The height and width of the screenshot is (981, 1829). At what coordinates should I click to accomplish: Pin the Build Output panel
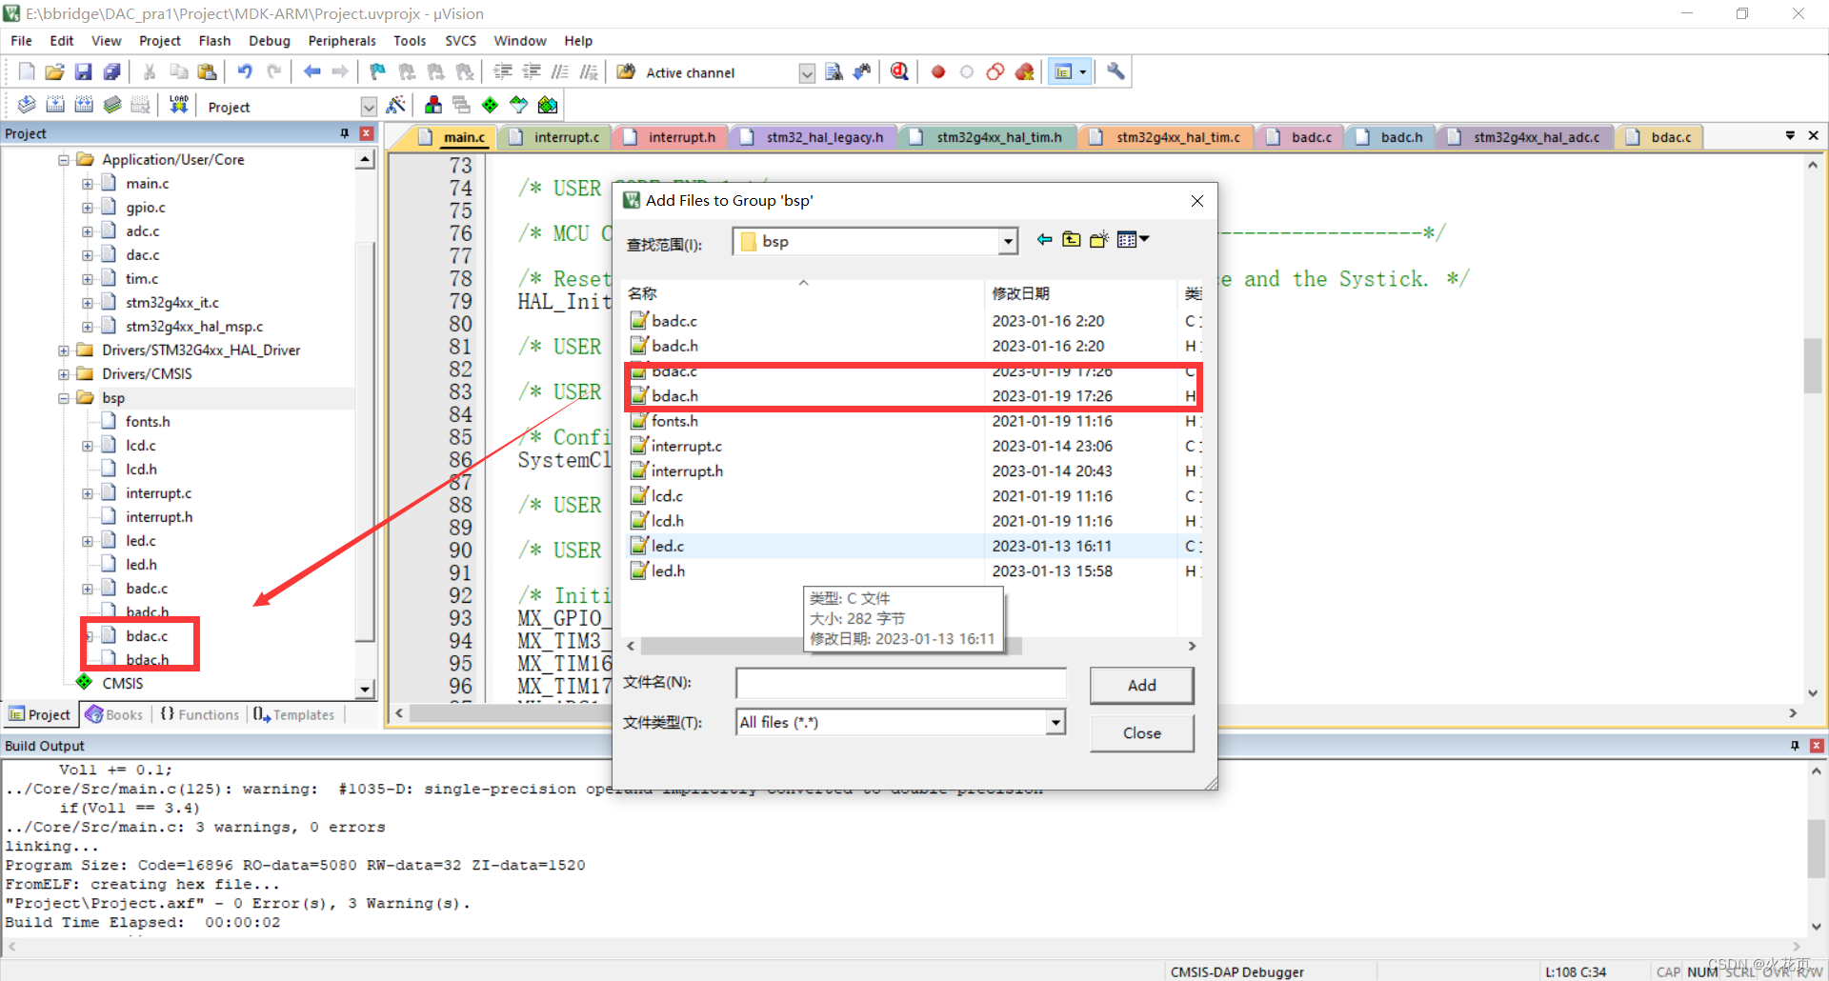(1796, 745)
